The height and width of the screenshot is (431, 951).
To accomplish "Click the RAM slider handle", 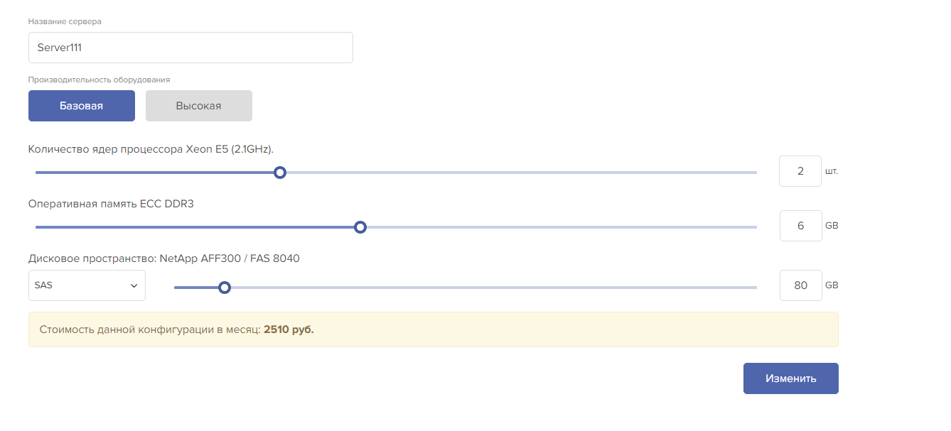I will pos(360,227).
